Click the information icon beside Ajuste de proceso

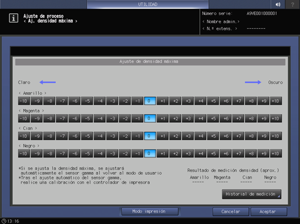13,18
